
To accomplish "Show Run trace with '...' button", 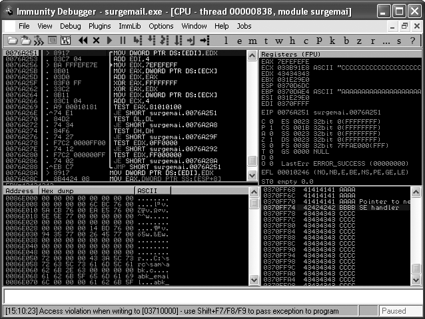I will tap(386, 43).
